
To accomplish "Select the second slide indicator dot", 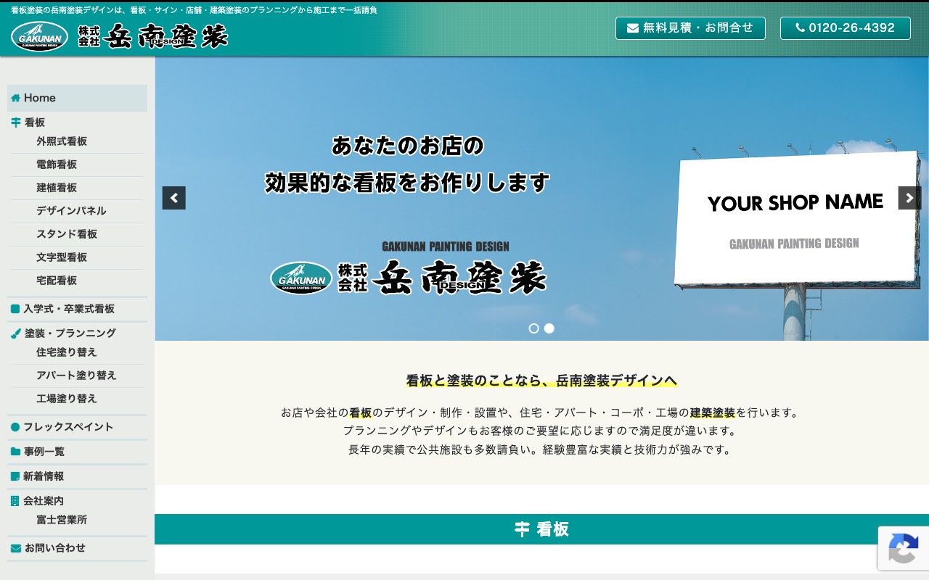I will [549, 328].
